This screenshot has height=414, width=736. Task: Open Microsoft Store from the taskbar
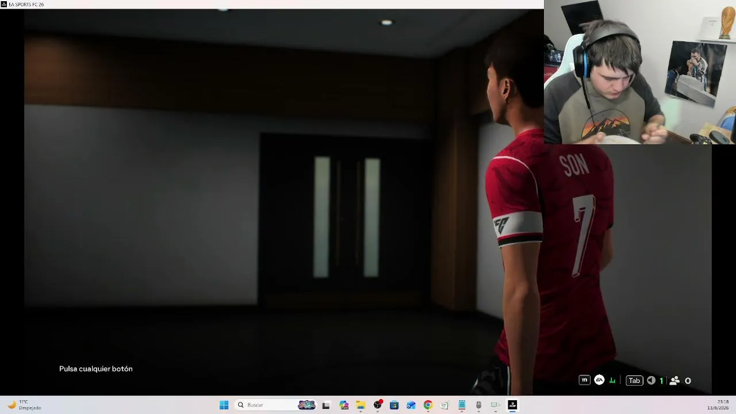click(x=394, y=405)
